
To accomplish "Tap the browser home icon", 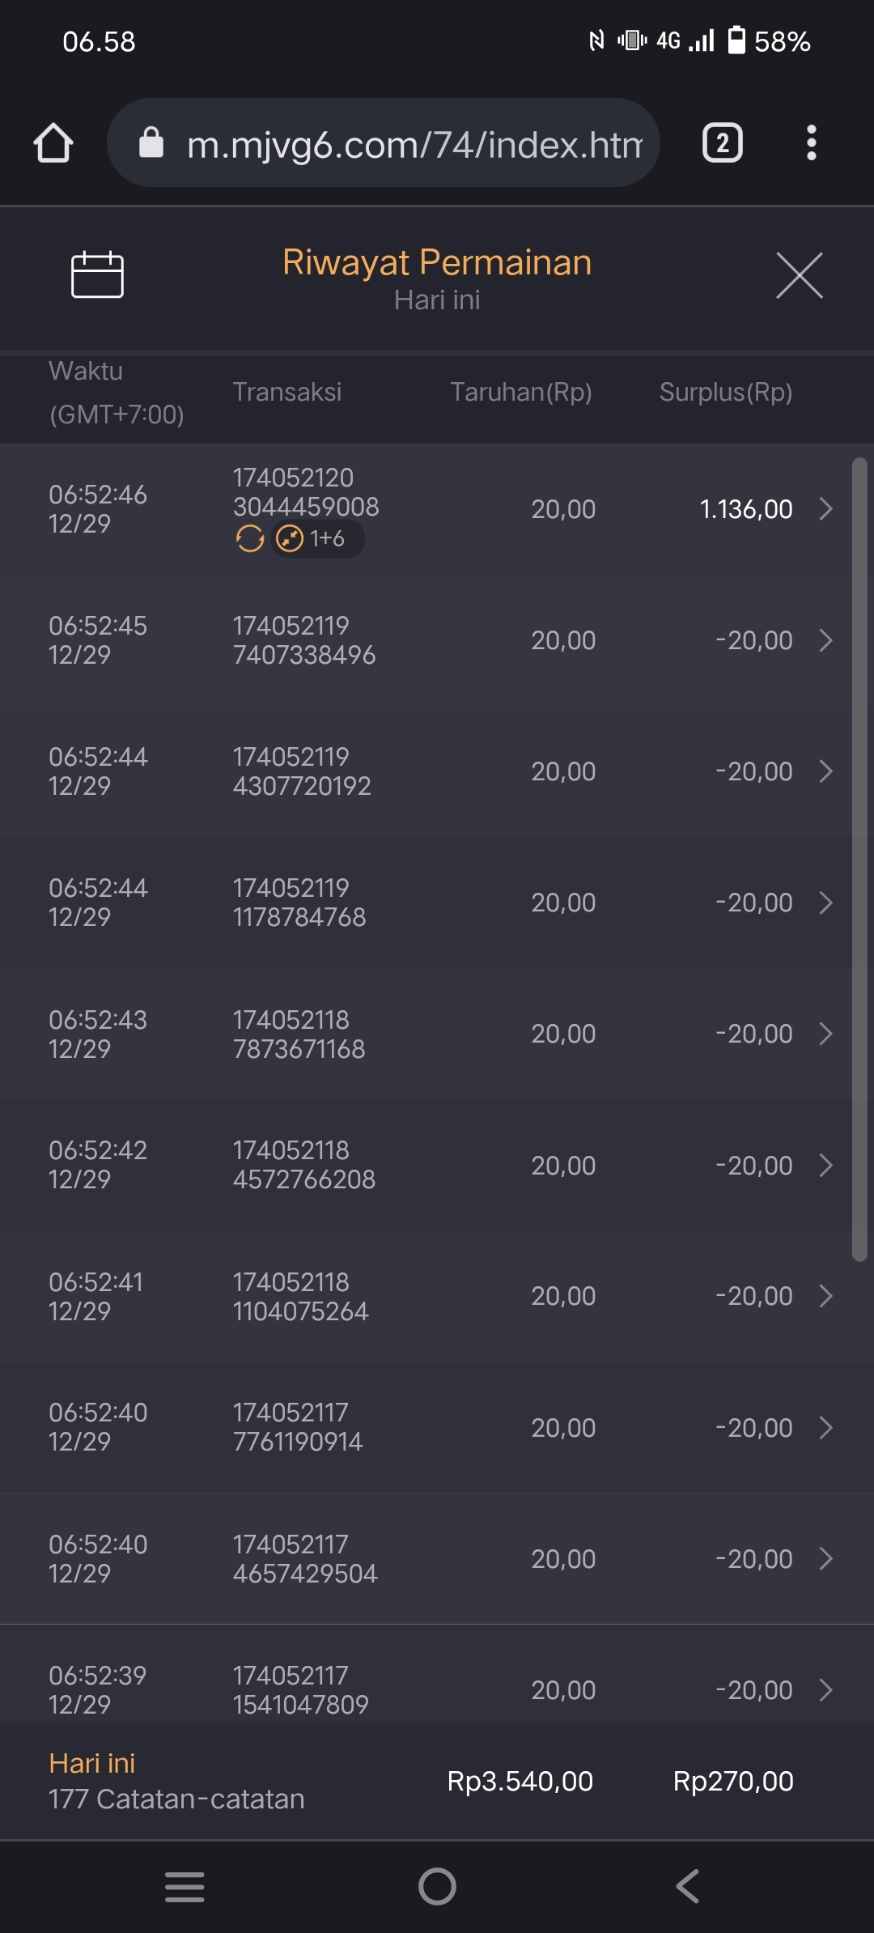I will point(53,143).
